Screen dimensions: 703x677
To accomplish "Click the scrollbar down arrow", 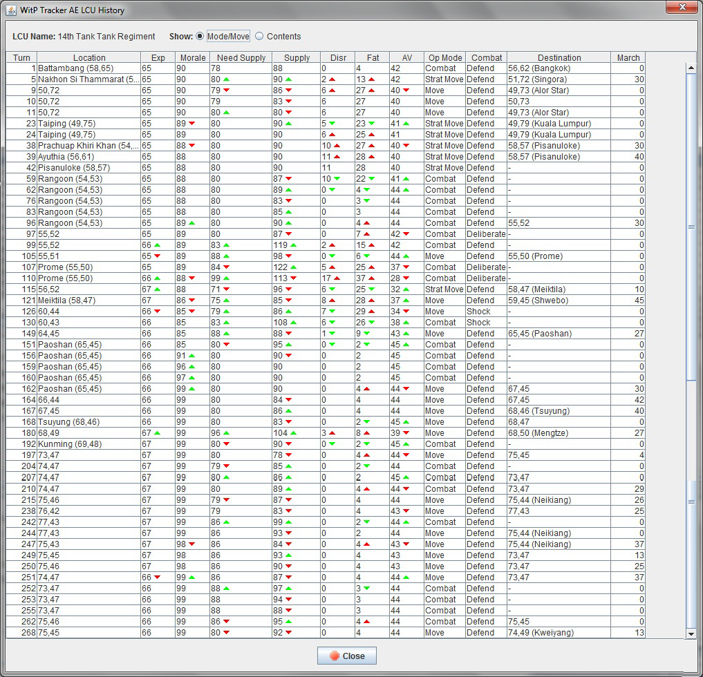I will (x=691, y=633).
